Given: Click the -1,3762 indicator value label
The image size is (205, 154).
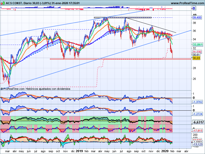Looking at the screenshot, I should coord(198,102).
